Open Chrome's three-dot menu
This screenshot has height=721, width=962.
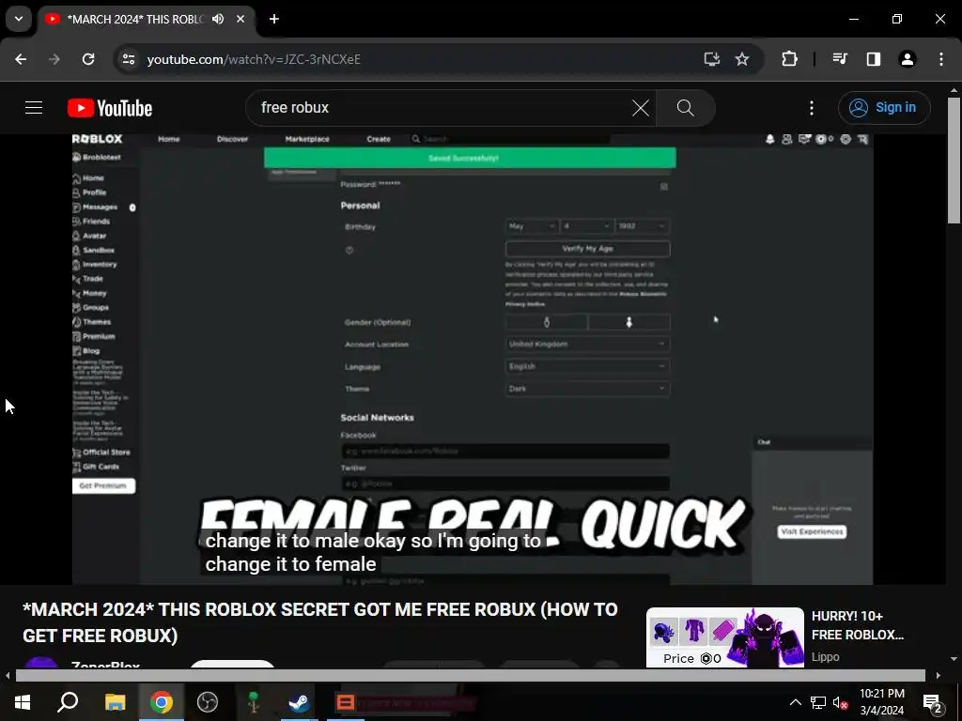[x=941, y=59]
